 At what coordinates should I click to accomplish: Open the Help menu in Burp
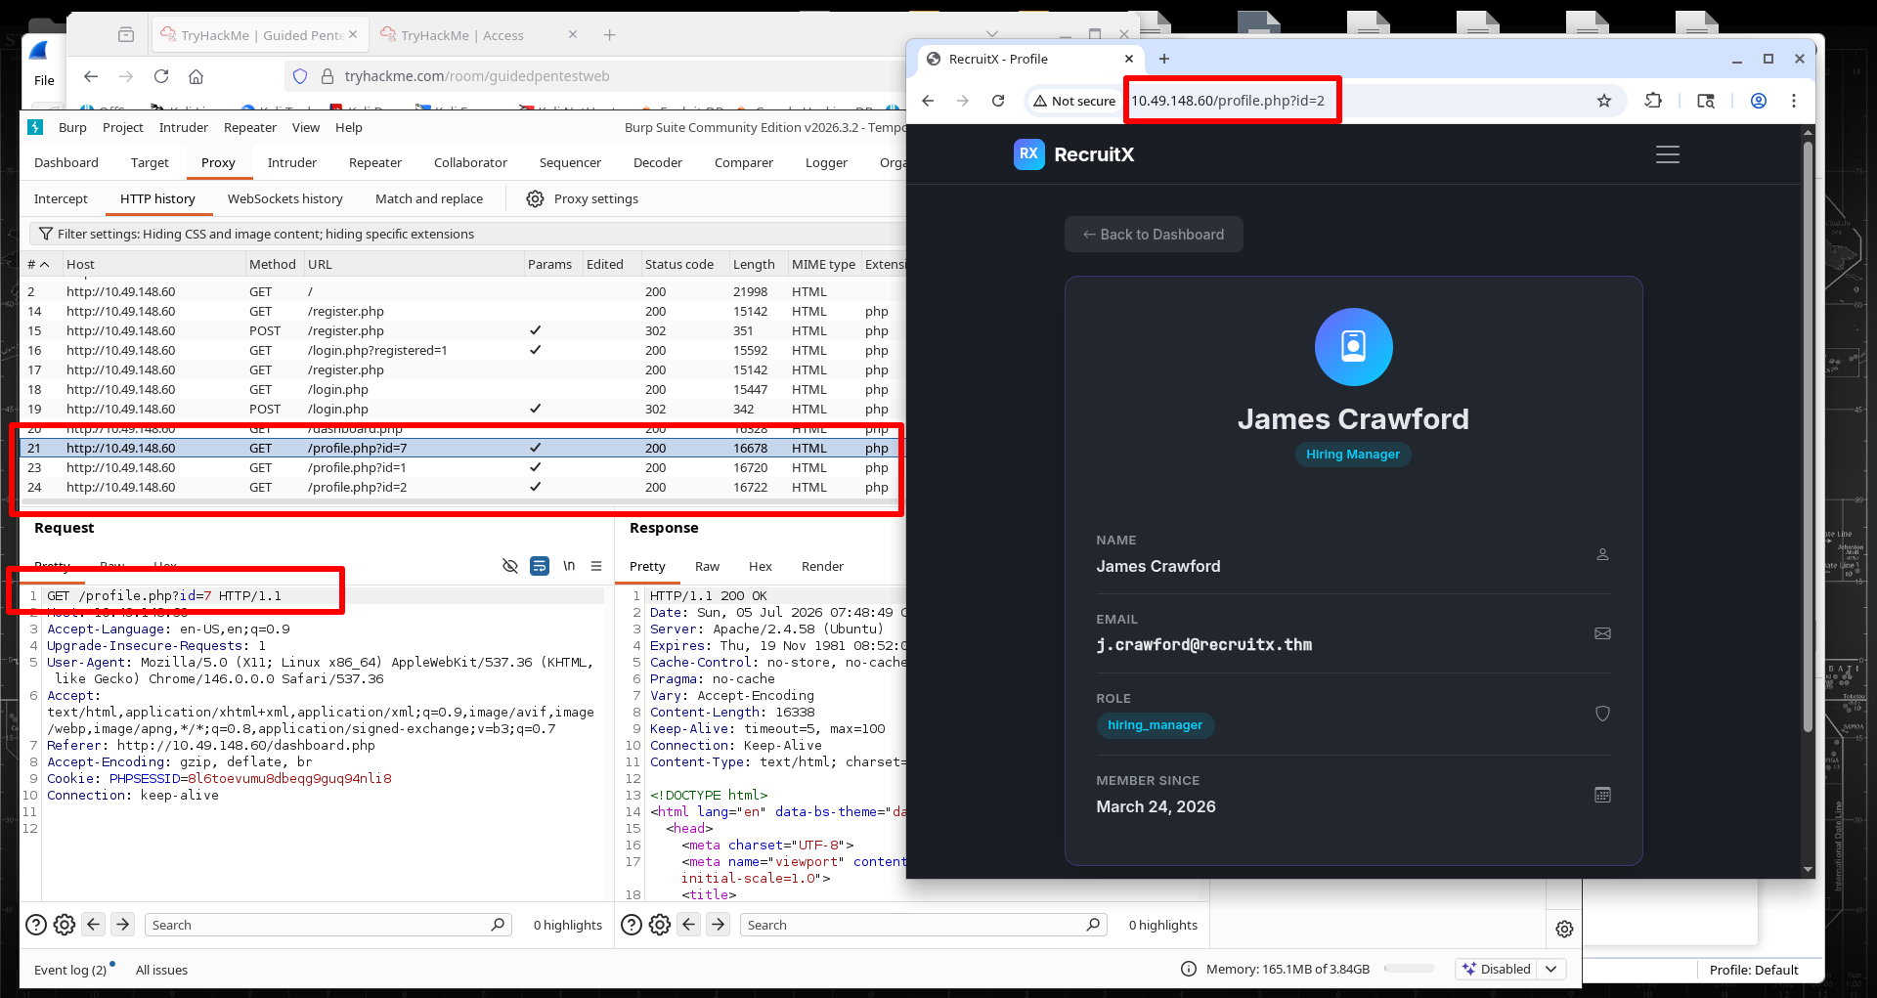pyautogui.click(x=349, y=127)
